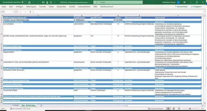Click the Redo arrow icon
Screen dimensions: 207x111
[38, 2]
